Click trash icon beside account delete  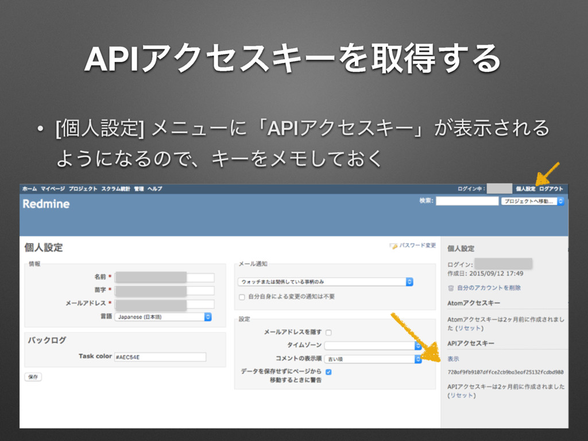tap(451, 288)
